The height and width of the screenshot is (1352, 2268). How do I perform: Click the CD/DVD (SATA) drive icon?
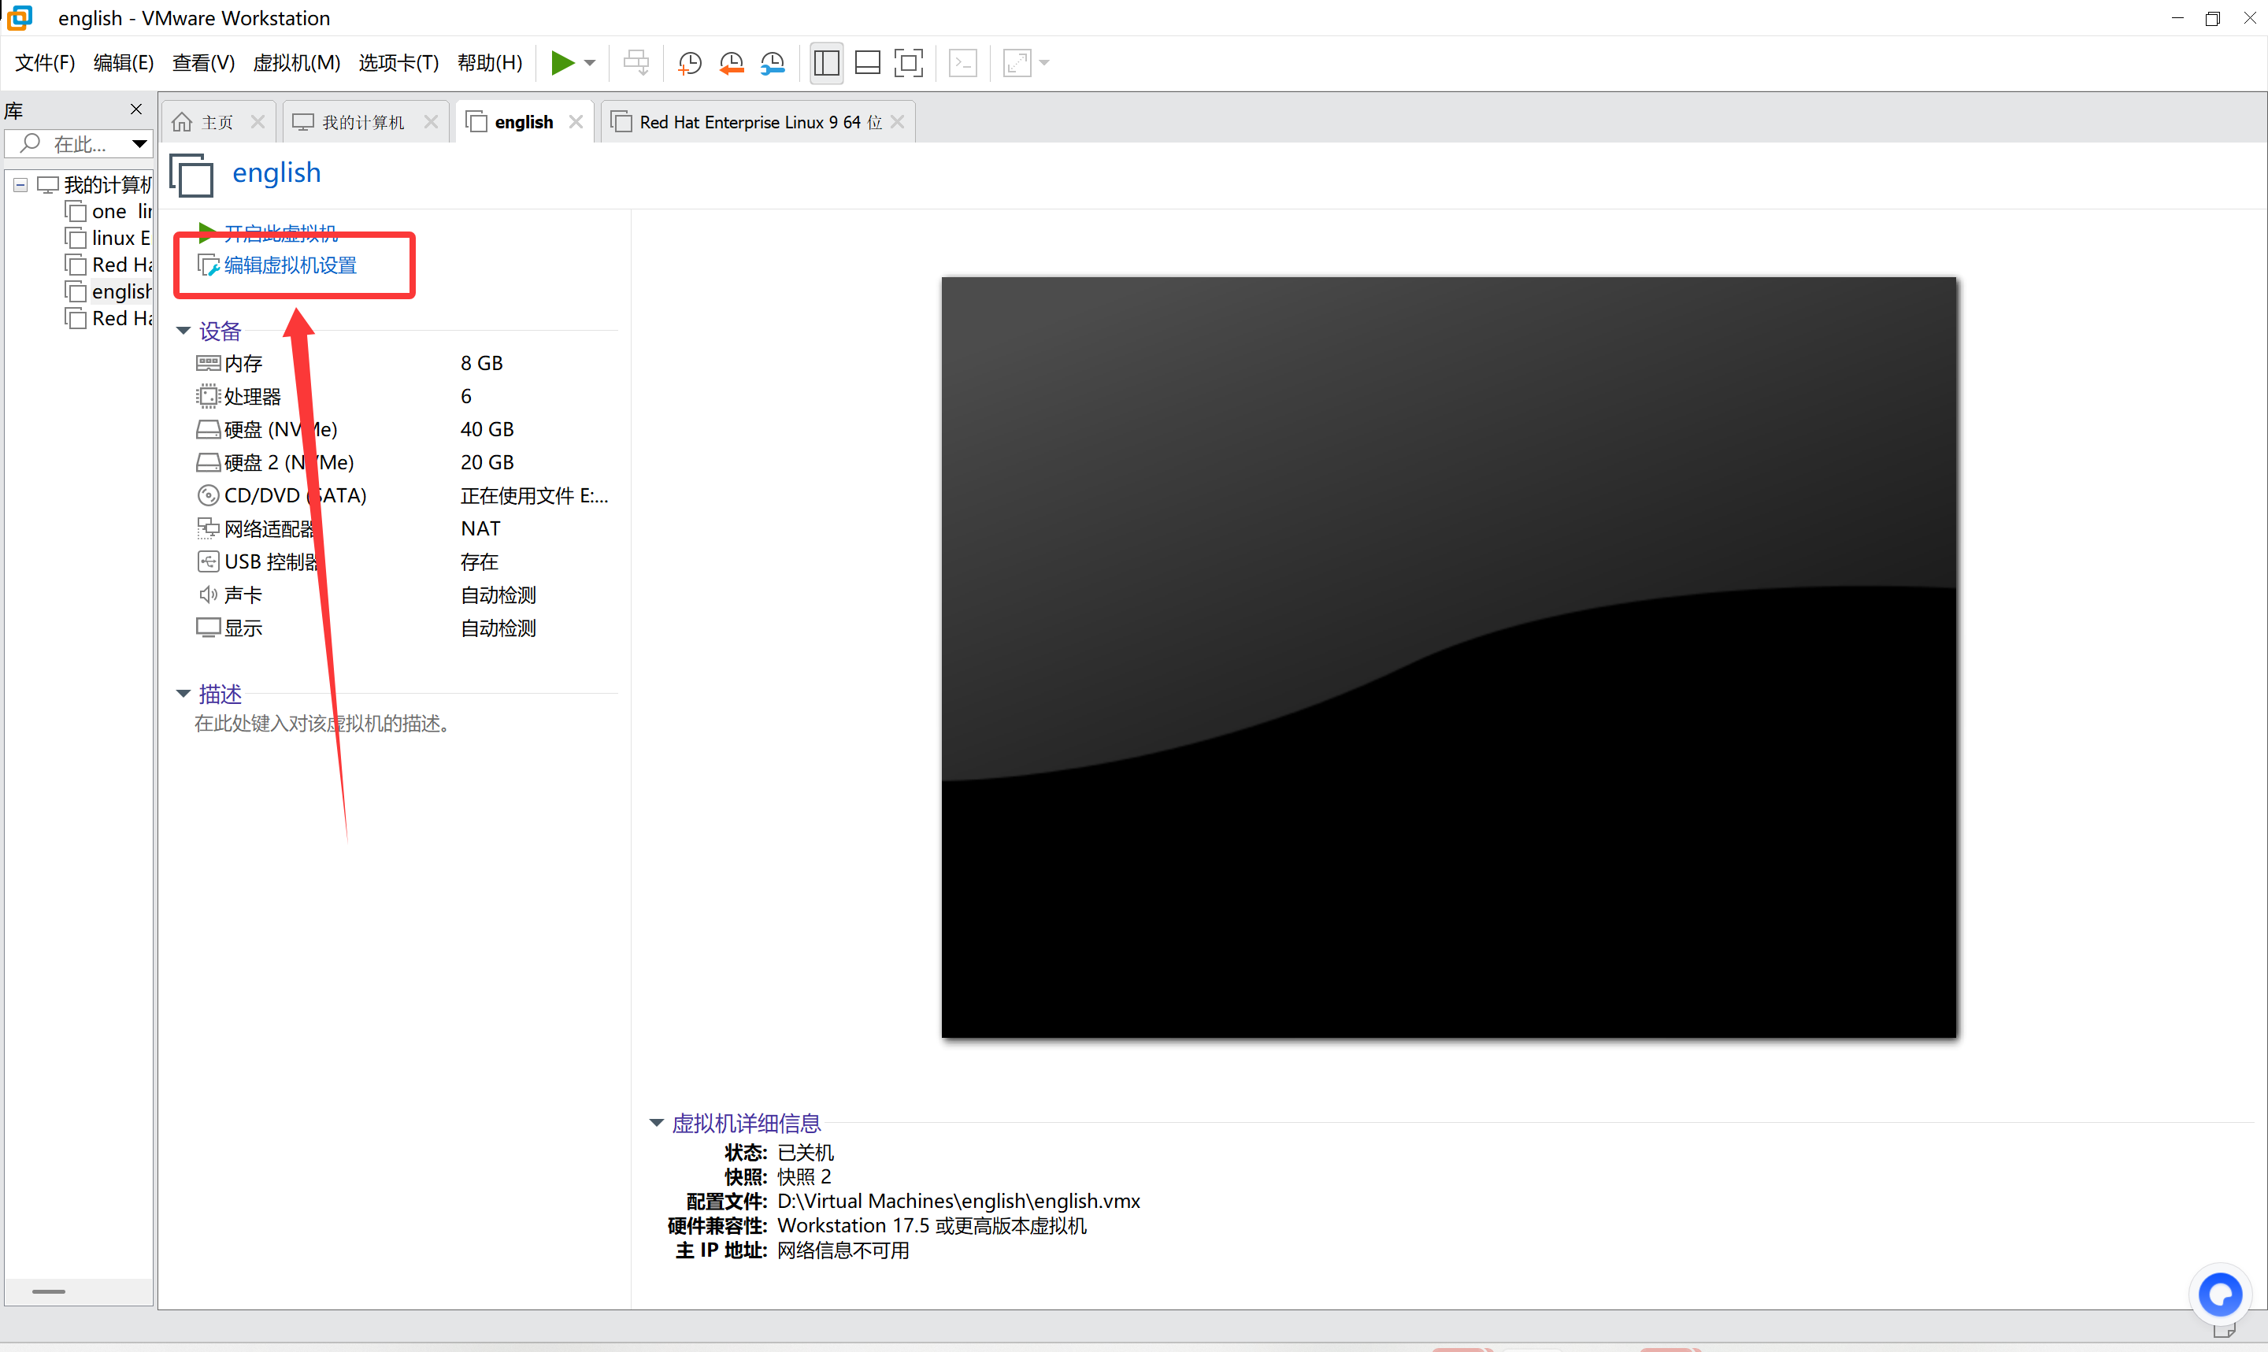pos(208,495)
